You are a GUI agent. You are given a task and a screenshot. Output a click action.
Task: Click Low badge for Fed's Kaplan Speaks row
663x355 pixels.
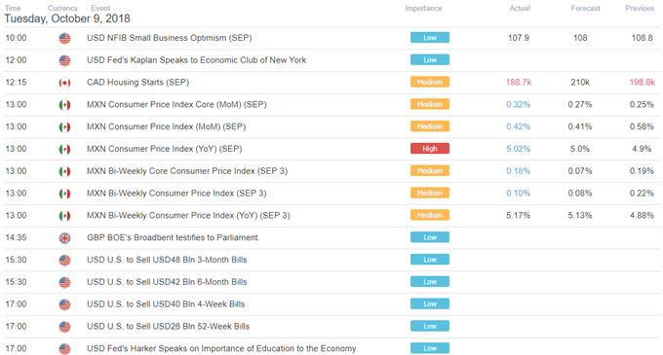point(430,60)
